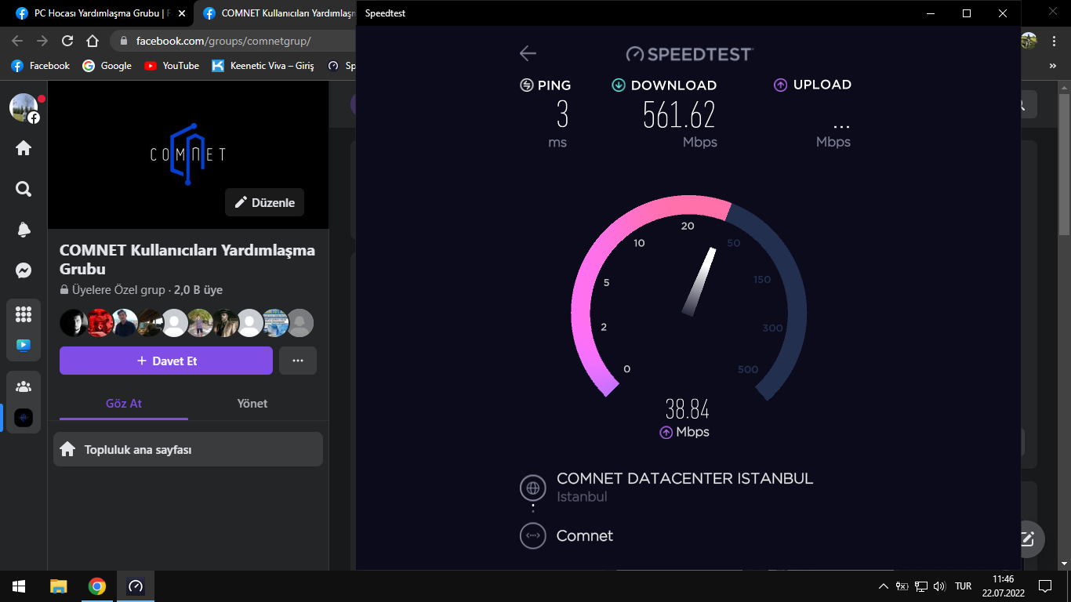Click the Comnet provider icon
The width and height of the screenshot is (1071, 602).
click(x=533, y=536)
